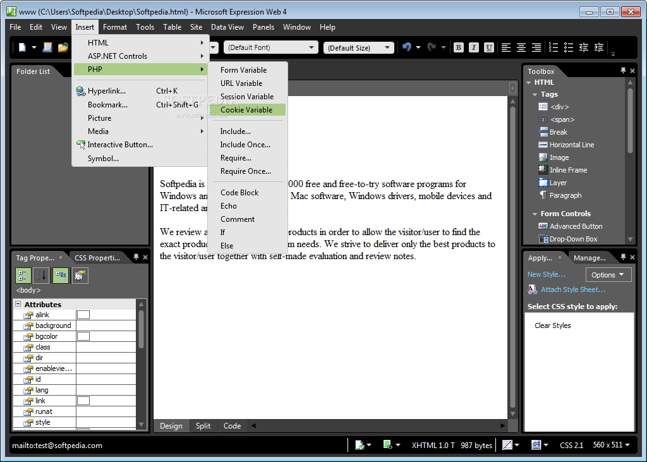Click the New document icon

click(x=22, y=47)
